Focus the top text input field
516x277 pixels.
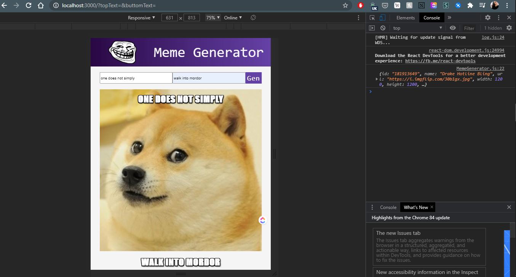(136, 78)
